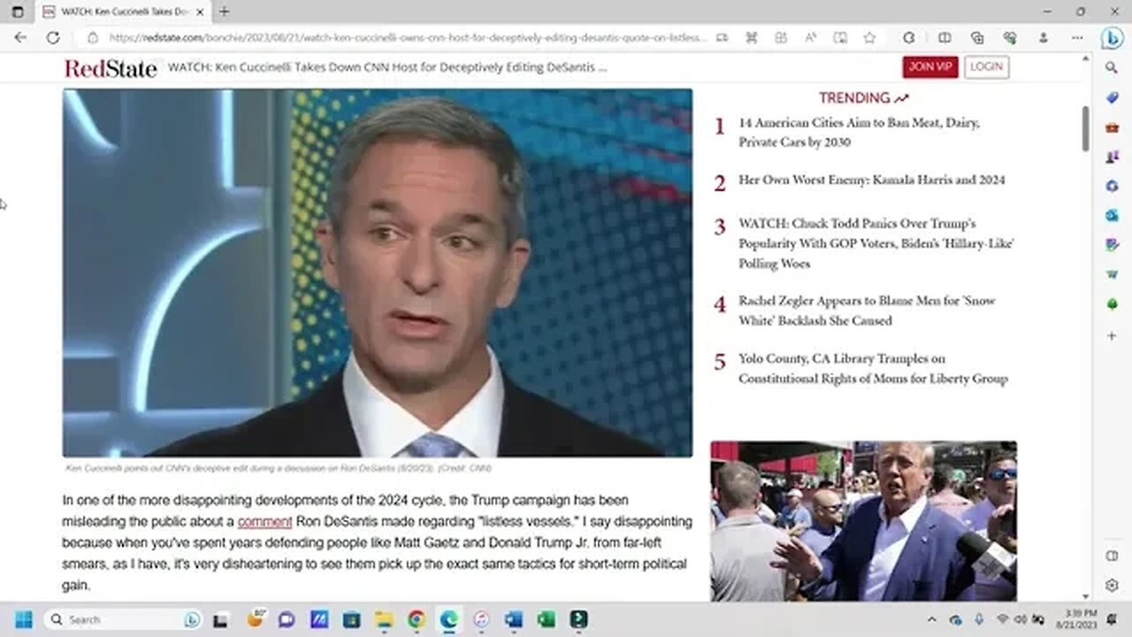Reload the page with the Refresh icon

(52, 38)
